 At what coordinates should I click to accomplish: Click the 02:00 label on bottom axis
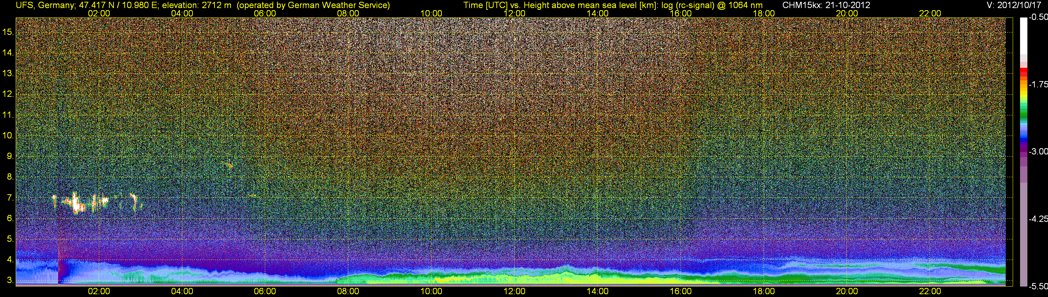[x=99, y=291]
